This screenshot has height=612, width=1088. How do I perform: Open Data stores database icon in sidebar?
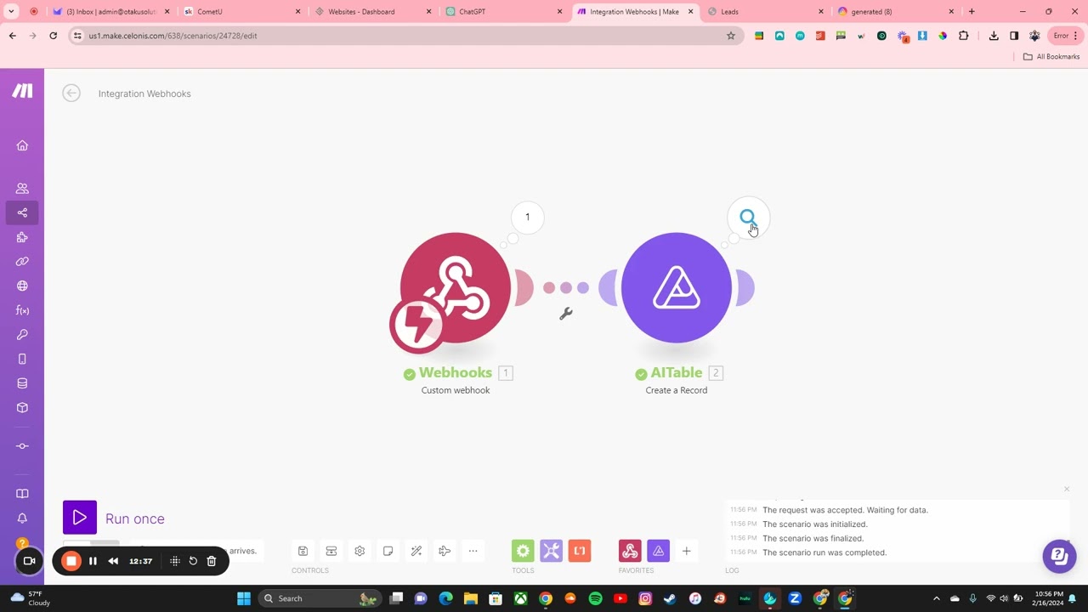[22, 383]
